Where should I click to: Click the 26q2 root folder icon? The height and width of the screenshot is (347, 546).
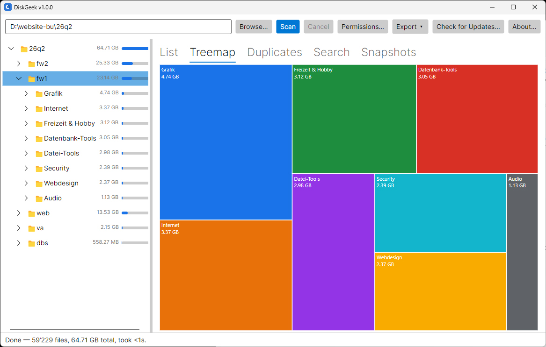click(x=24, y=49)
